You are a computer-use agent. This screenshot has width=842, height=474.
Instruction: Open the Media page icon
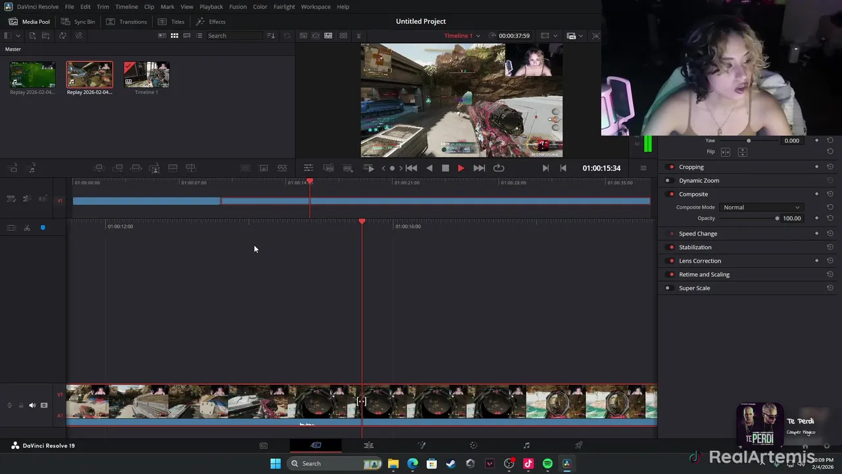pos(264,446)
